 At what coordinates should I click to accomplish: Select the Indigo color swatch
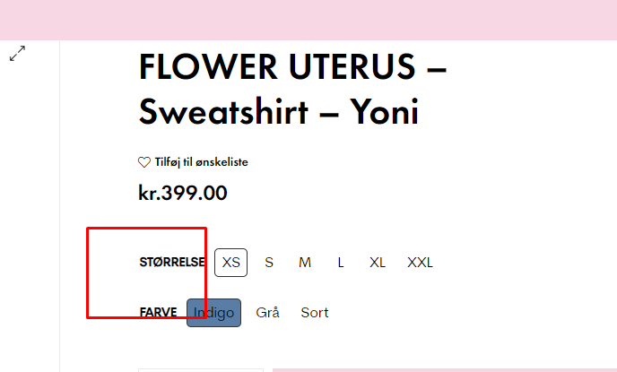coord(213,313)
